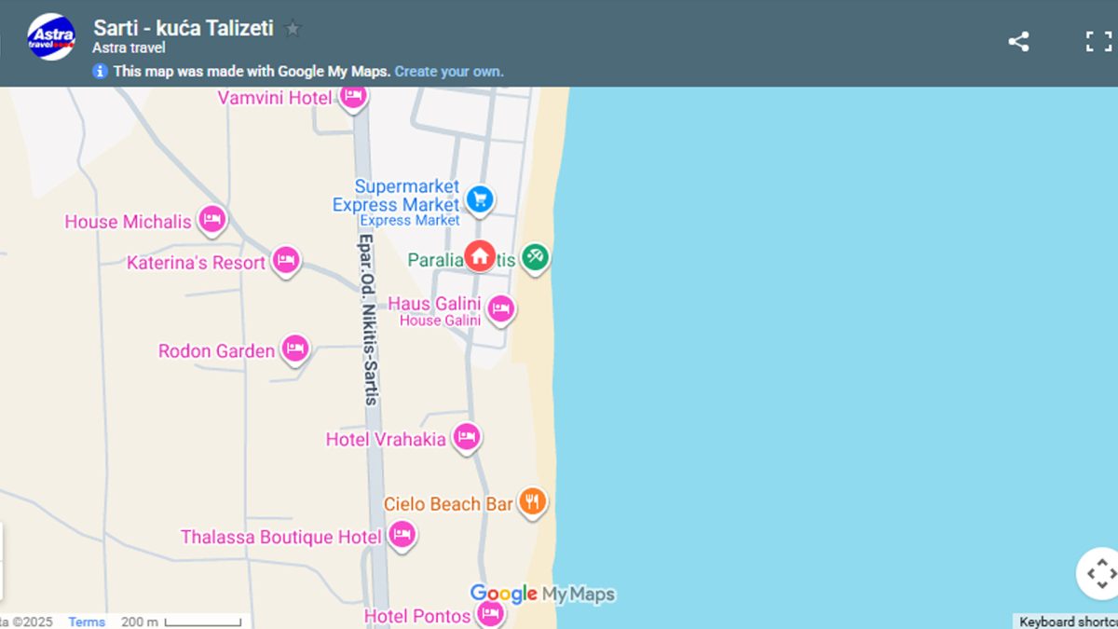This screenshot has width=1118, height=629.
Task: Click the red house marker on map
Action: 480,255
